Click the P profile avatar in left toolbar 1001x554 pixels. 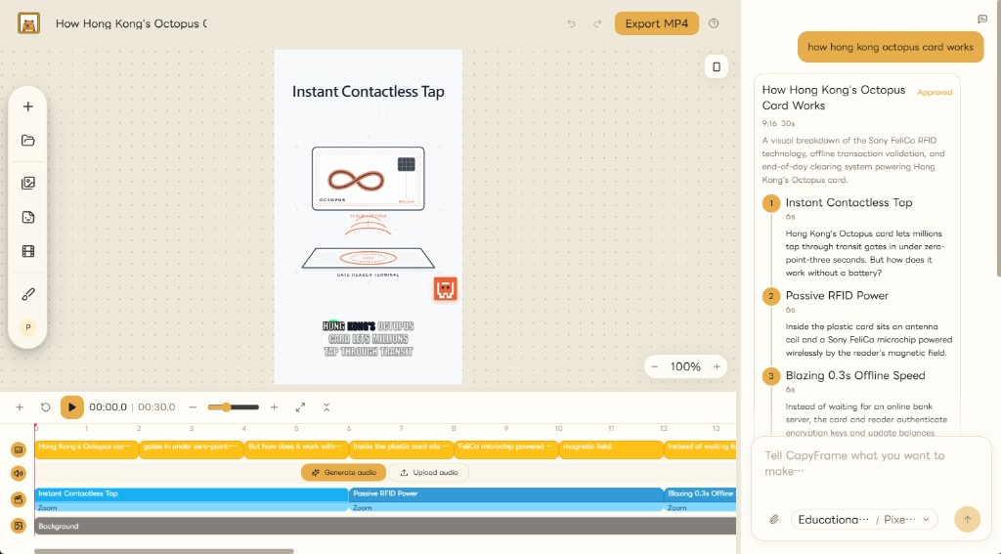pos(28,327)
